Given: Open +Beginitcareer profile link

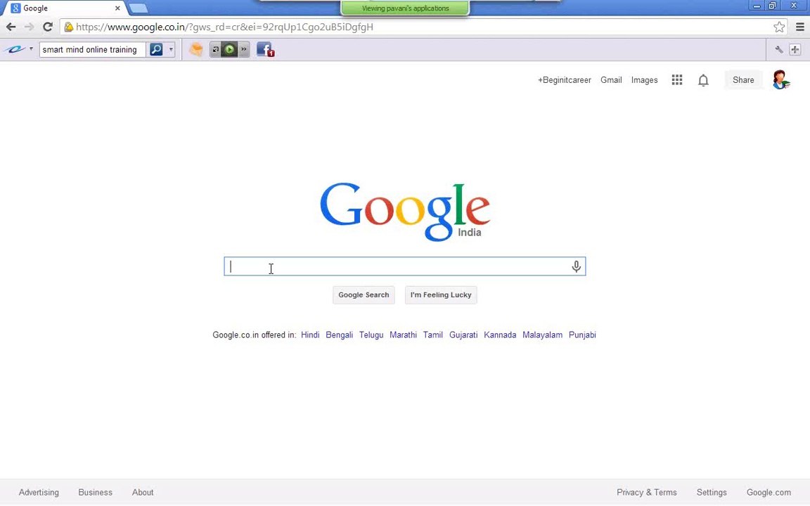Looking at the screenshot, I should (x=564, y=80).
